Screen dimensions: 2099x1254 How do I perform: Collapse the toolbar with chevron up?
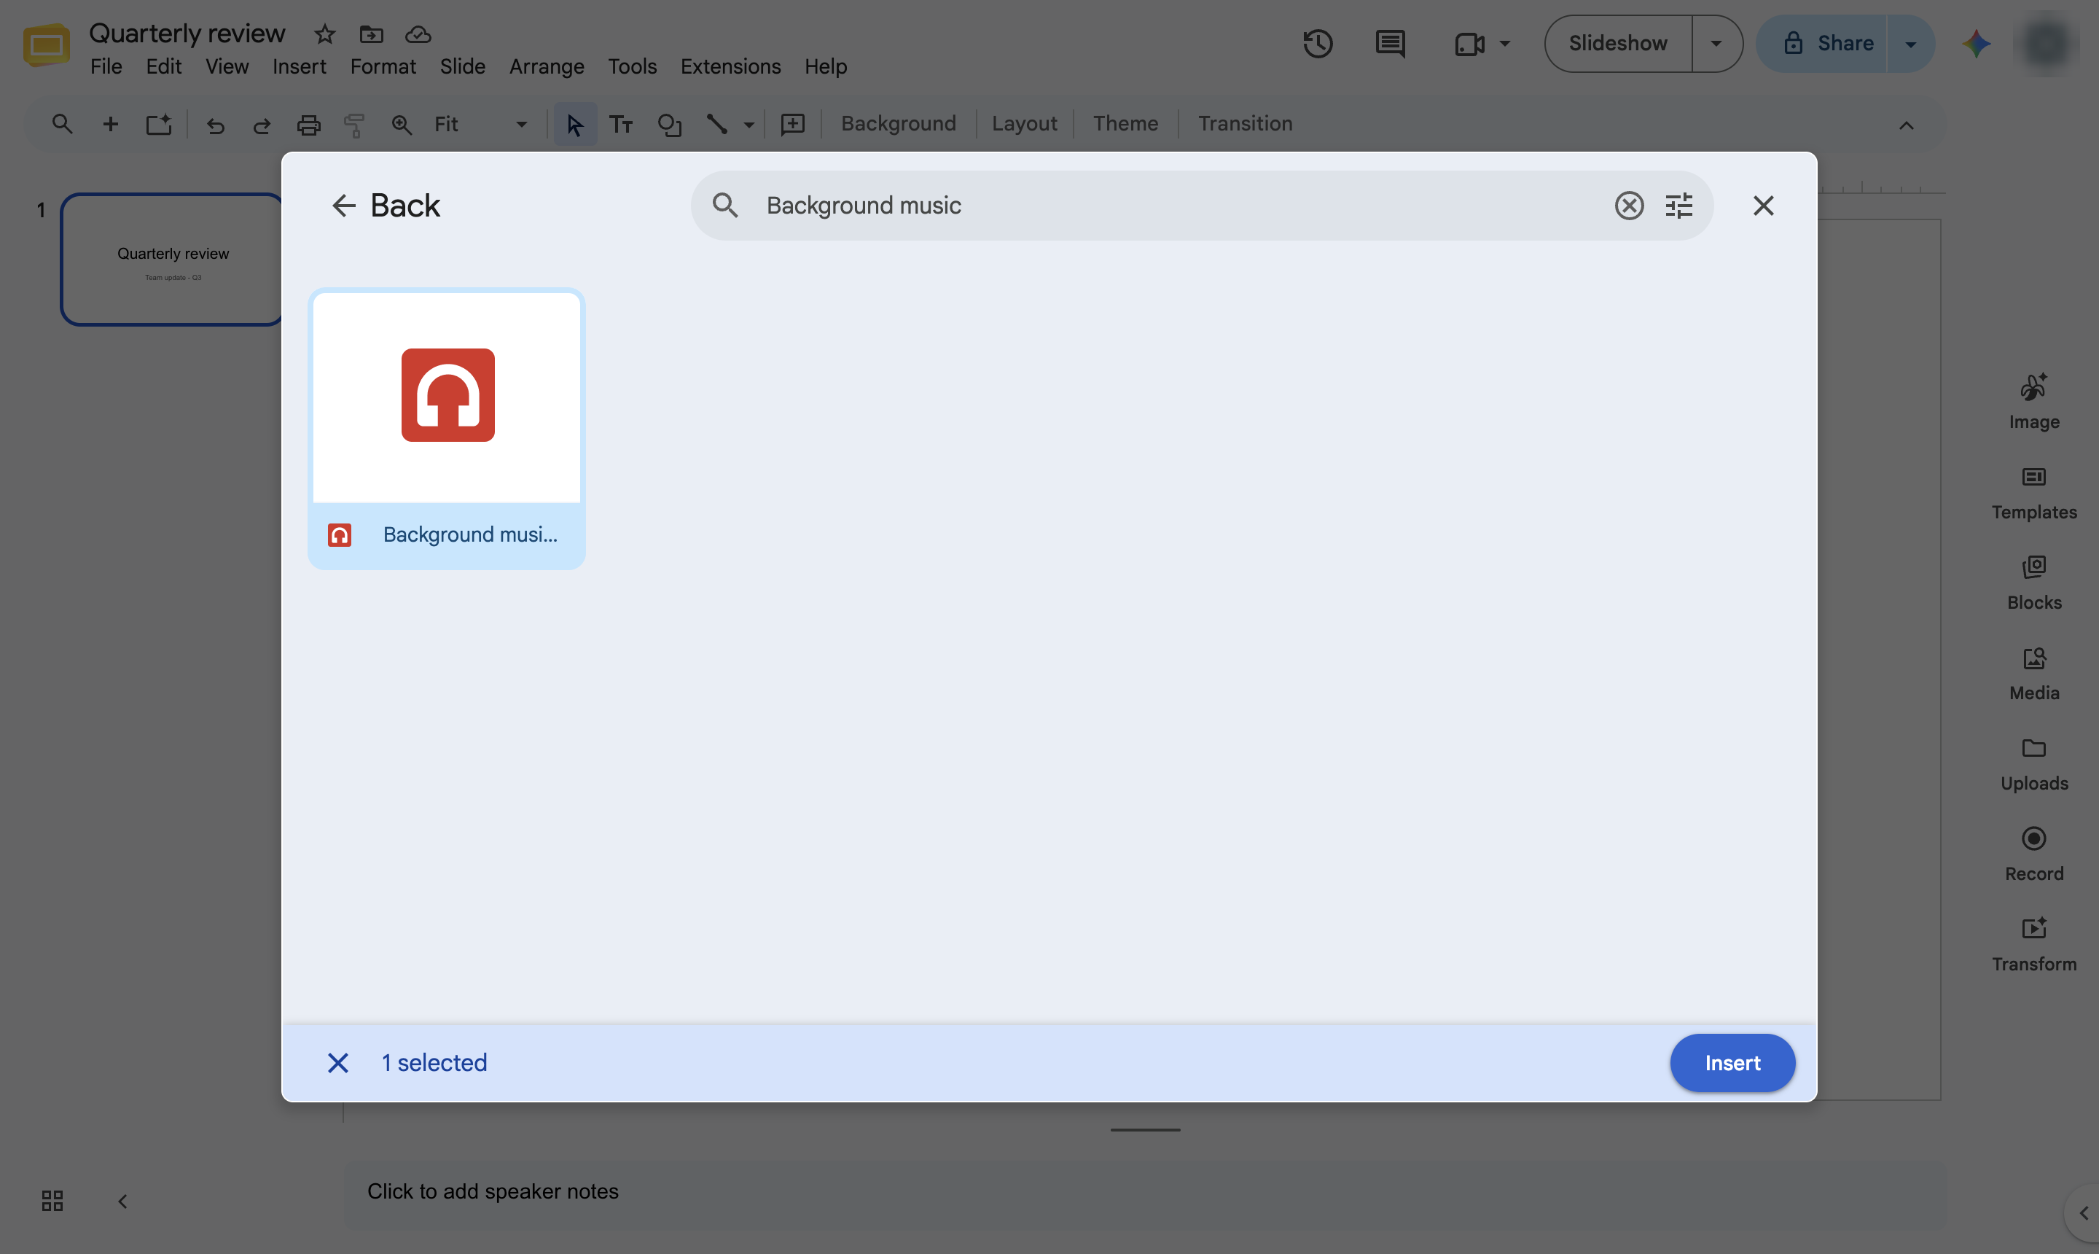point(1906,125)
